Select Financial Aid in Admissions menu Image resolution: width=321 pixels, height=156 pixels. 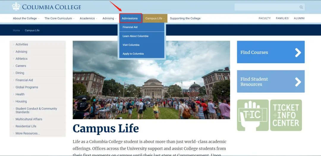pos(130,27)
